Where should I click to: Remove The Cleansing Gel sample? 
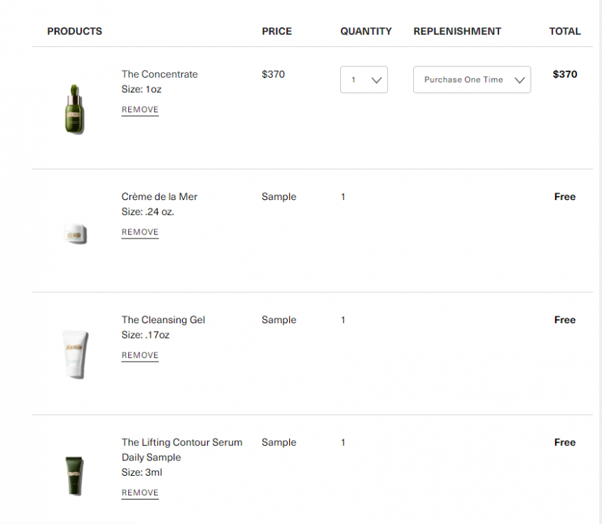click(x=140, y=355)
